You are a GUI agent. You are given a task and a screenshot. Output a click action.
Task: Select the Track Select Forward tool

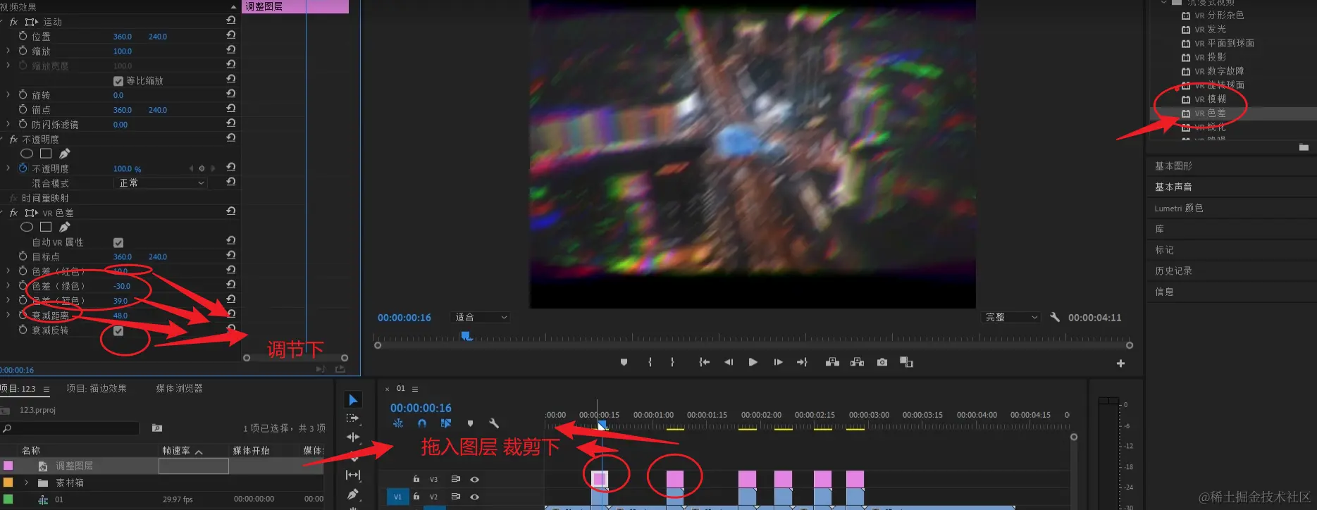click(x=353, y=418)
